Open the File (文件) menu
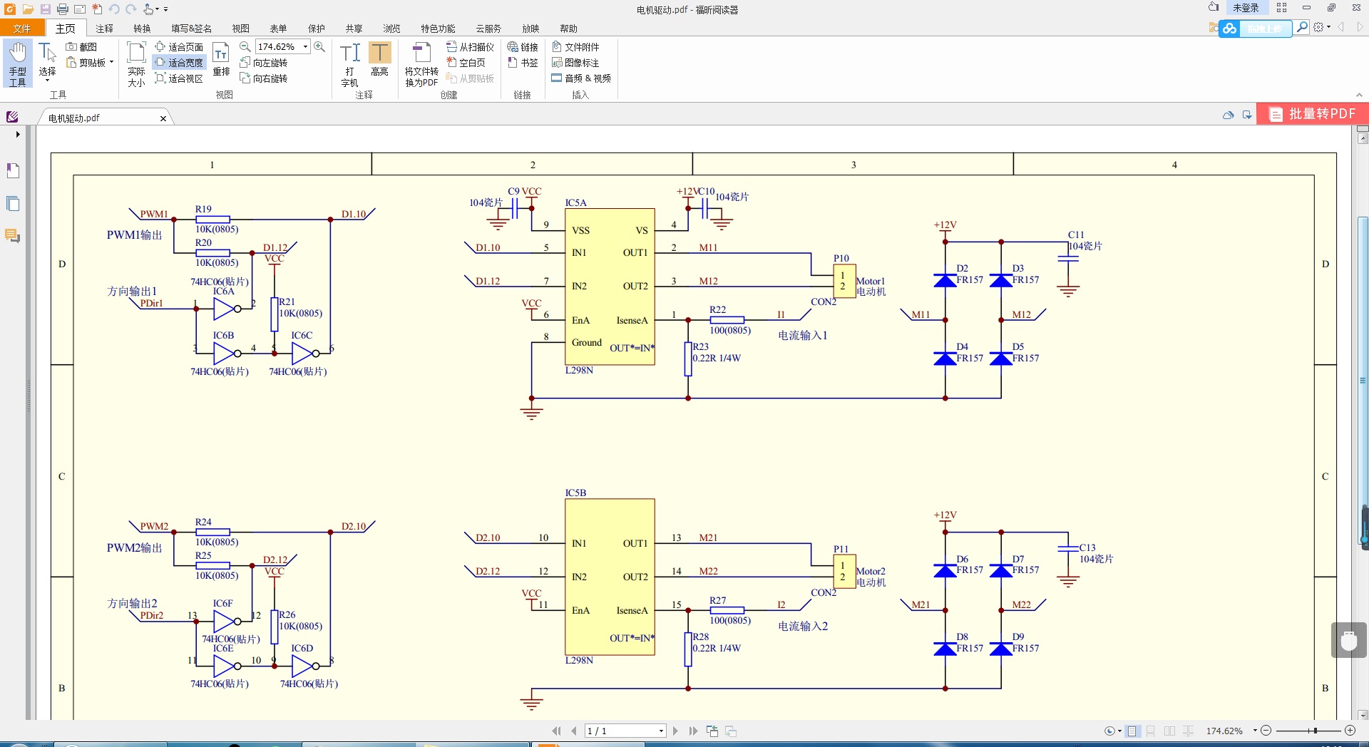Screen dimensions: 1369x747 coord(22,29)
